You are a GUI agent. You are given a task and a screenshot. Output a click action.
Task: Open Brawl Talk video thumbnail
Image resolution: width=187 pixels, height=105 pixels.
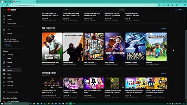coord(94,83)
